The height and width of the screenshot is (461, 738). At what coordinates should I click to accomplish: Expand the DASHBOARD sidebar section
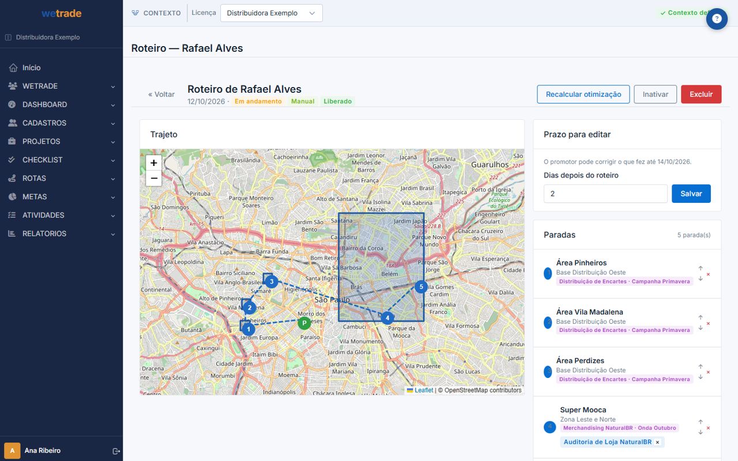[62, 104]
